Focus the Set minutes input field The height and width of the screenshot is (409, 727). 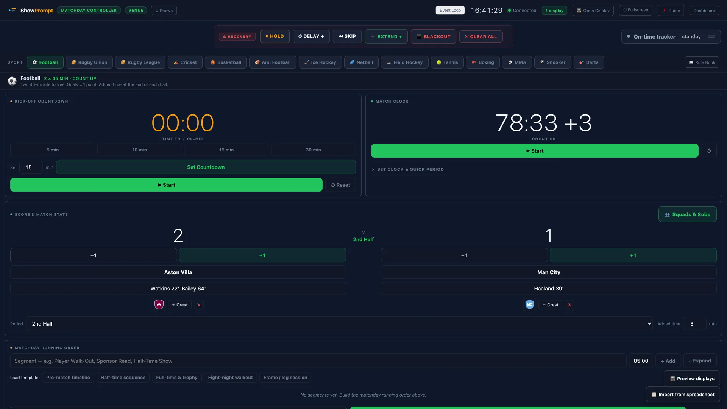click(31, 167)
